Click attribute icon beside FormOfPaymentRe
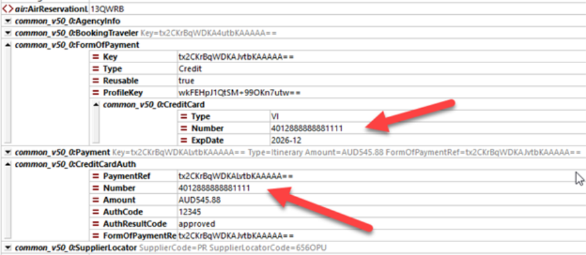 (96, 236)
